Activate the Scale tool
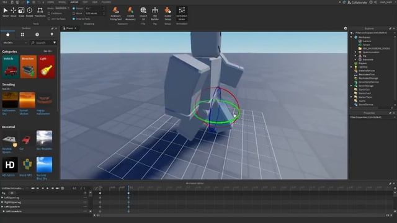 21,12
